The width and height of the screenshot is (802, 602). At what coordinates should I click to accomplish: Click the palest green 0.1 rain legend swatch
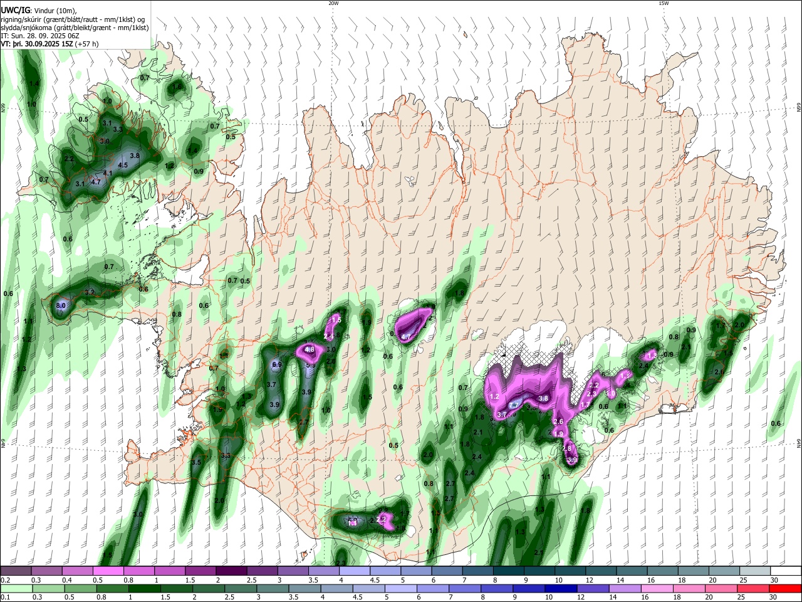coord(16,588)
